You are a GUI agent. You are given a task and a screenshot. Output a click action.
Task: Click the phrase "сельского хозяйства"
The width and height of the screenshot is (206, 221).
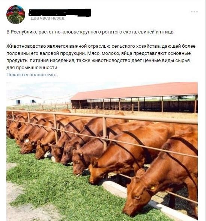(136, 46)
